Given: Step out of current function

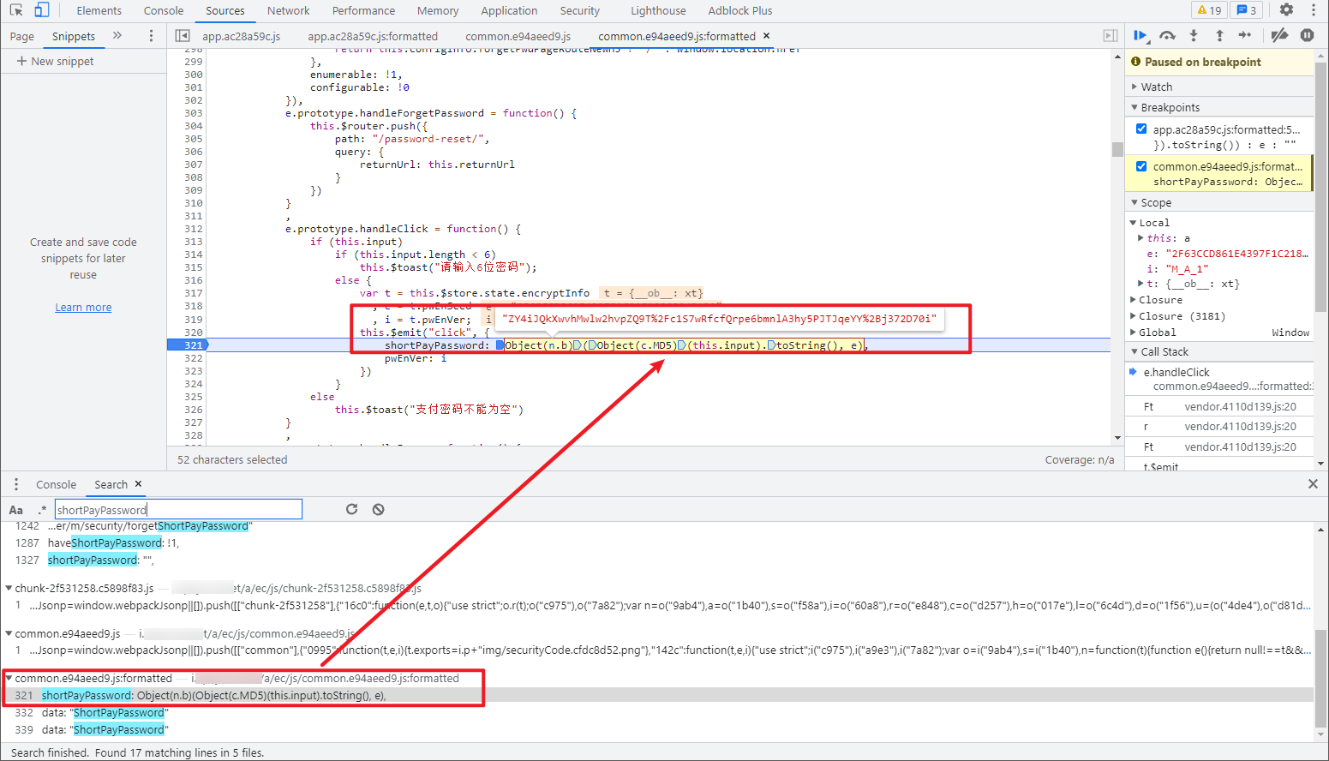Looking at the screenshot, I should tap(1219, 35).
